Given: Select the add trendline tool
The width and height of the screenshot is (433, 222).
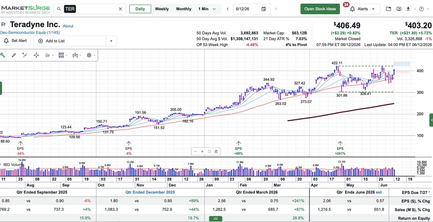Looking at the screenshot, I should [25, 55].
